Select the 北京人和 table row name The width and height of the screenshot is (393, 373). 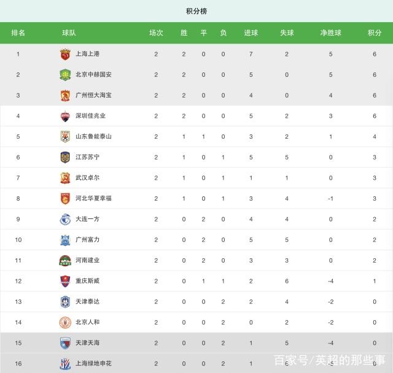pyautogui.click(x=87, y=322)
